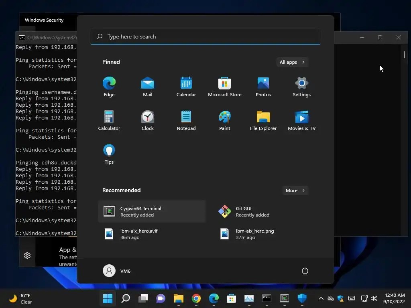The height and width of the screenshot is (308, 411).
Task: Open the performance monitor taskbar app
Action: pyautogui.click(x=249, y=298)
